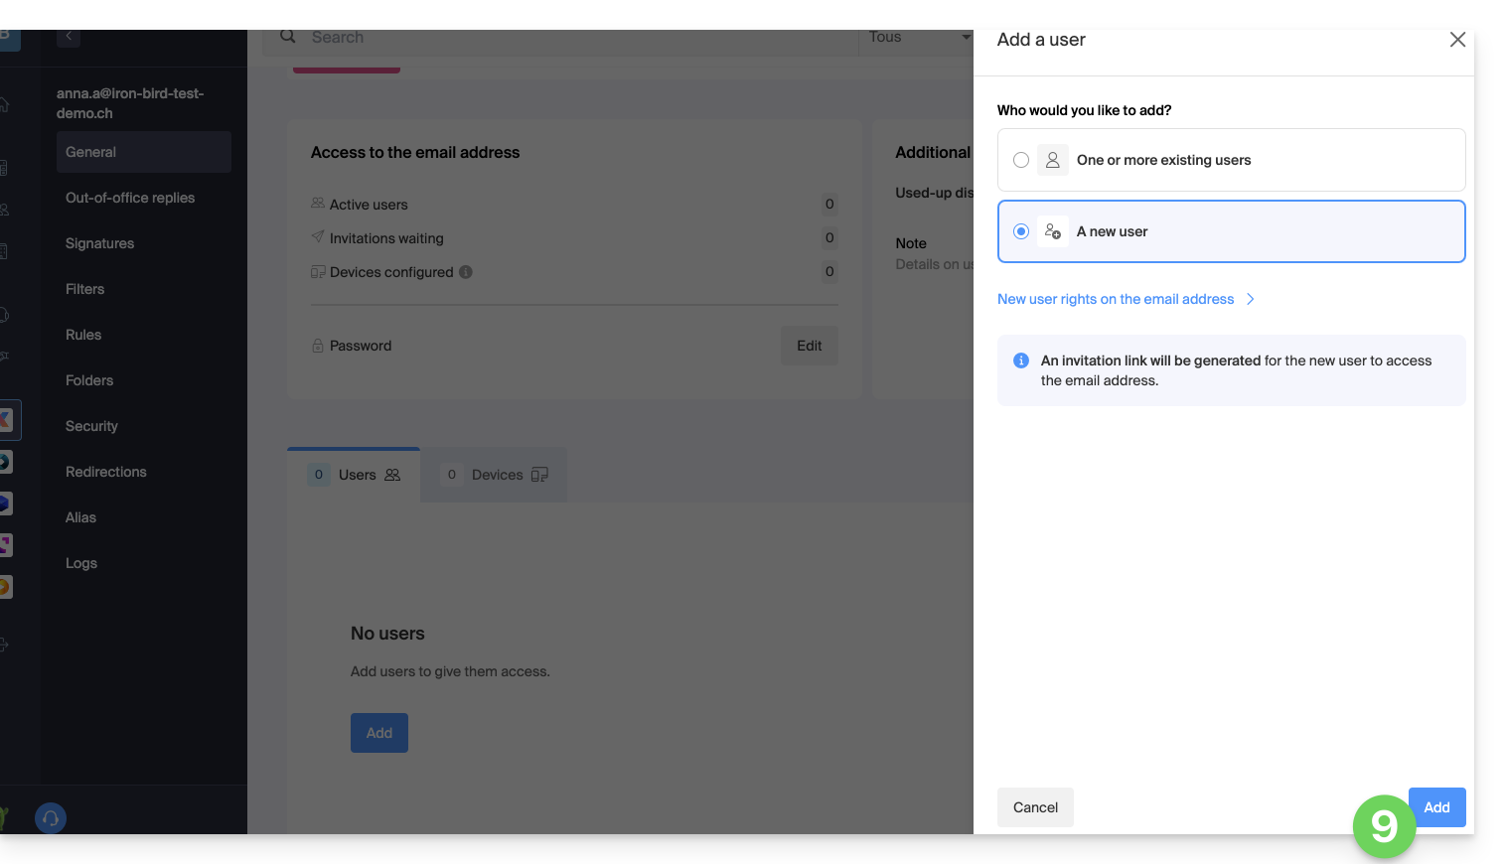
Task: Click the search magnifier icon
Action: click(x=288, y=37)
